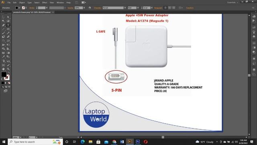Click the Stroke panel link in control bar
Viewport: 257px width, 145px height.
click(32, 8)
